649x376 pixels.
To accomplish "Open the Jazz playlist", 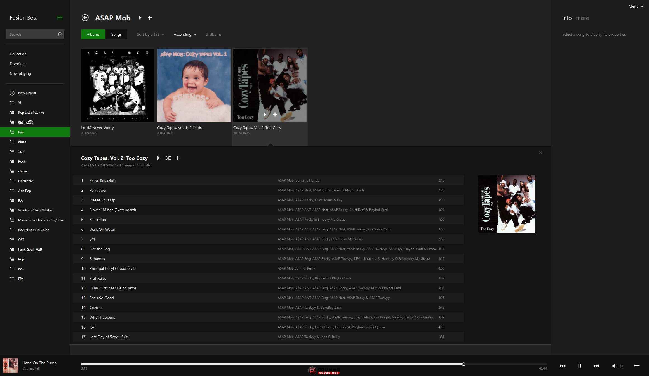I will [x=35, y=152].
